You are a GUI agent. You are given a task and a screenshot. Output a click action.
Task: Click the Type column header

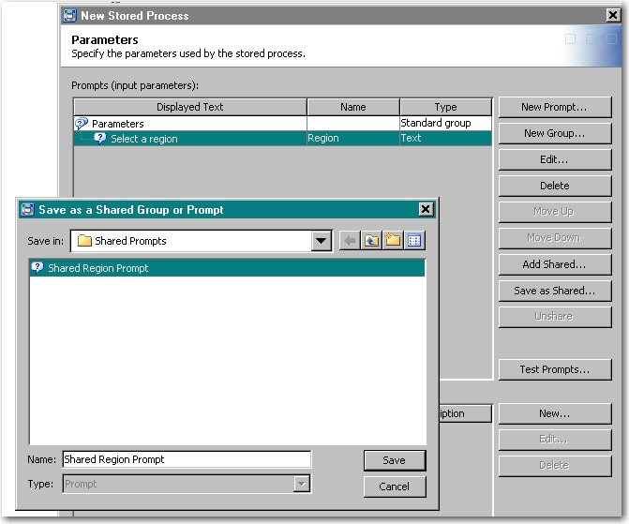[445, 107]
